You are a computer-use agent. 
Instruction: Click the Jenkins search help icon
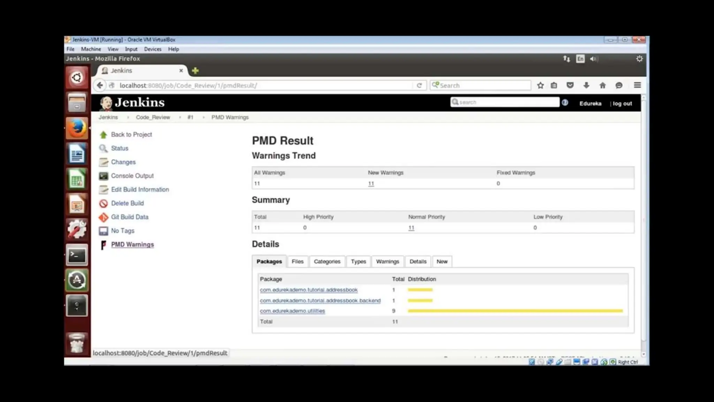pos(565,103)
